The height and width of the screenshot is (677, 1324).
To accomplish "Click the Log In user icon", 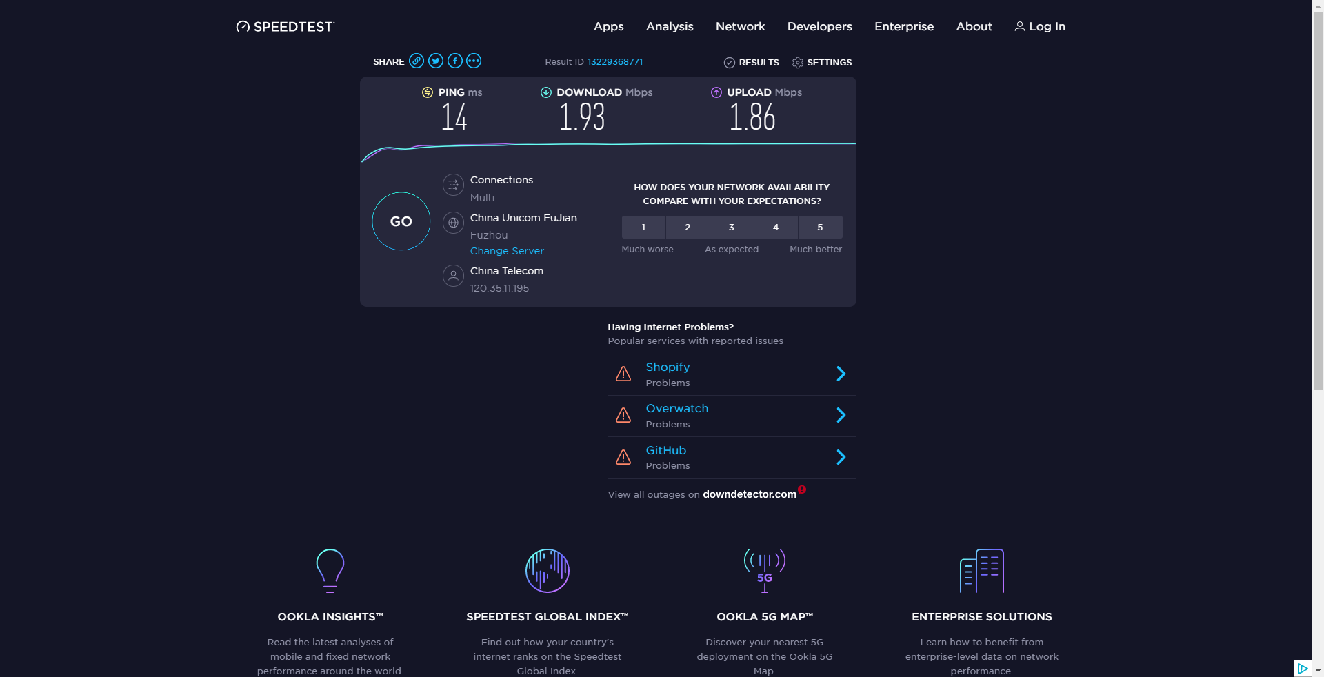I will click(1019, 26).
